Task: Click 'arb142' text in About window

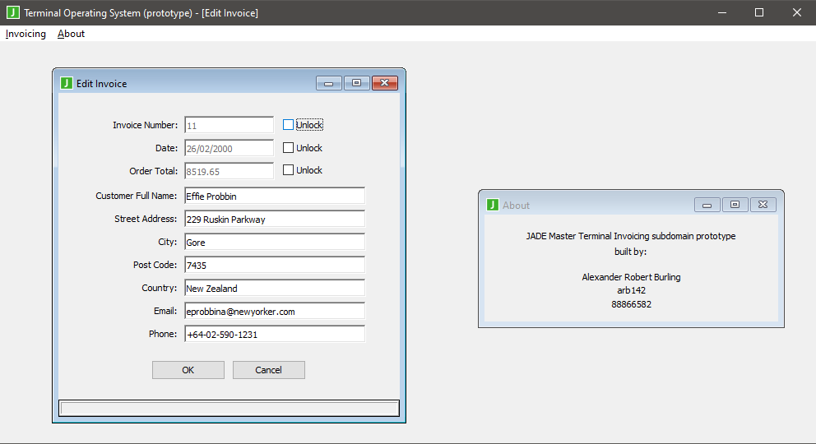Action: click(631, 290)
